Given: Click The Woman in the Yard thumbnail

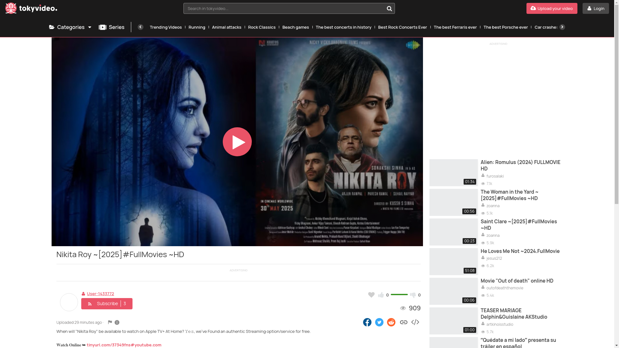Looking at the screenshot, I should point(454,202).
